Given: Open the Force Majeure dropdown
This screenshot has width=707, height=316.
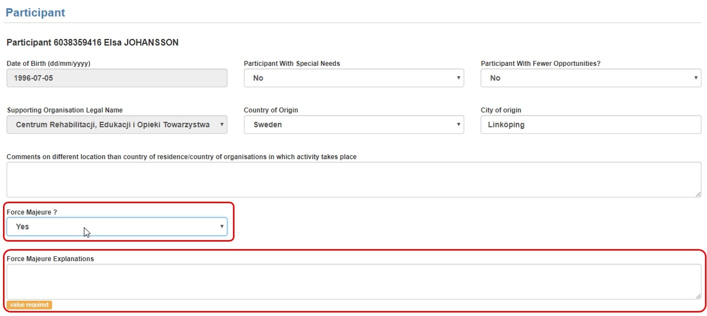Looking at the screenshot, I should tap(117, 227).
